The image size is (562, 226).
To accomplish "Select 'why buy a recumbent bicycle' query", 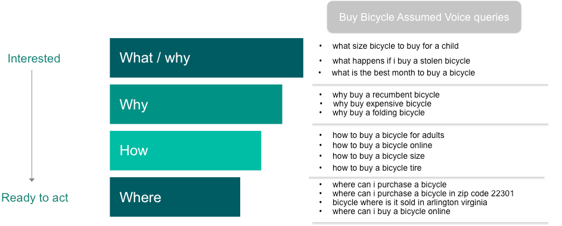I will tap(386, 95).
